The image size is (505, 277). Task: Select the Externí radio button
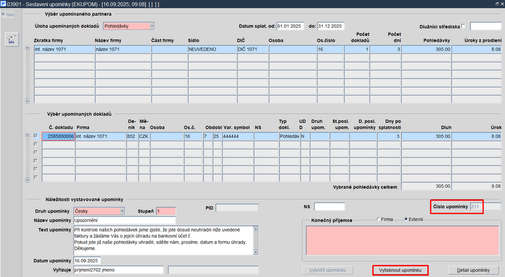click(x=406, y=219)
